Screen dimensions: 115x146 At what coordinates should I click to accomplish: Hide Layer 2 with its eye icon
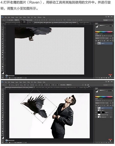(x=96, y=112)
